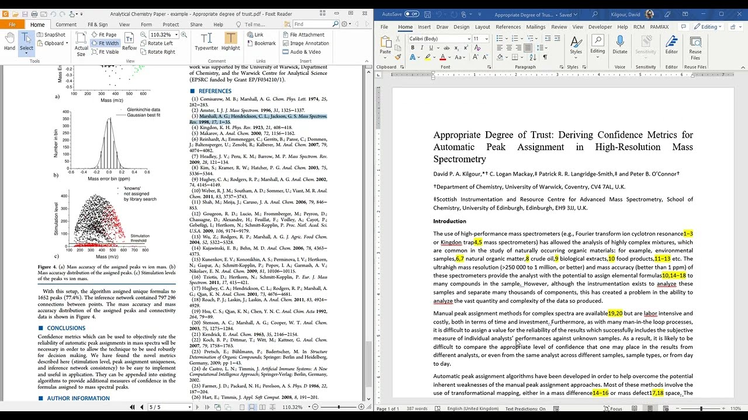The height and width of the screenshot is (420, 748).
Task: Click Format Painter in Word
Action: (x=398, y=57)
